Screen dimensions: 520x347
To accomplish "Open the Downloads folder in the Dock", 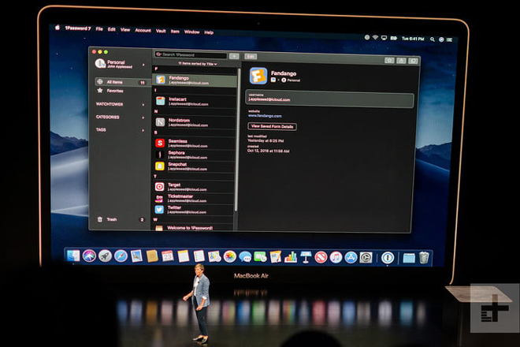I will point(409,259).
